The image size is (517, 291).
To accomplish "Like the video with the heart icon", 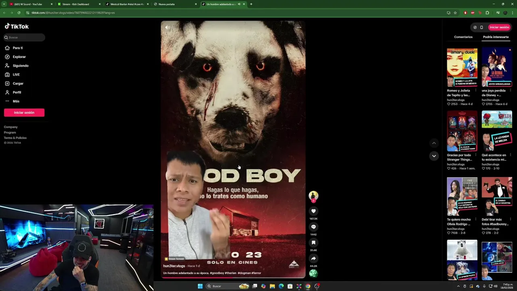I will click(x=313, y=211).
